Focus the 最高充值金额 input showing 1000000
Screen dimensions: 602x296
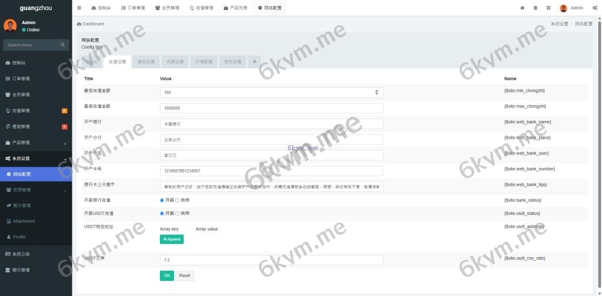pos(272,108)
